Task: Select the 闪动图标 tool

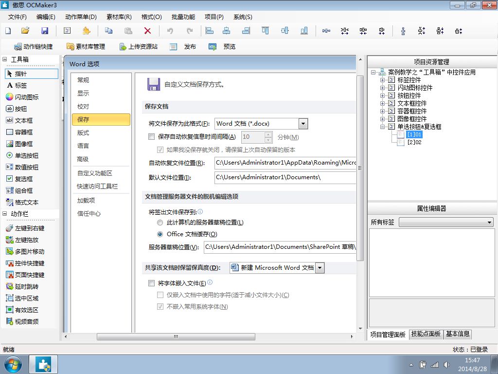Action: tap(22, 97)
